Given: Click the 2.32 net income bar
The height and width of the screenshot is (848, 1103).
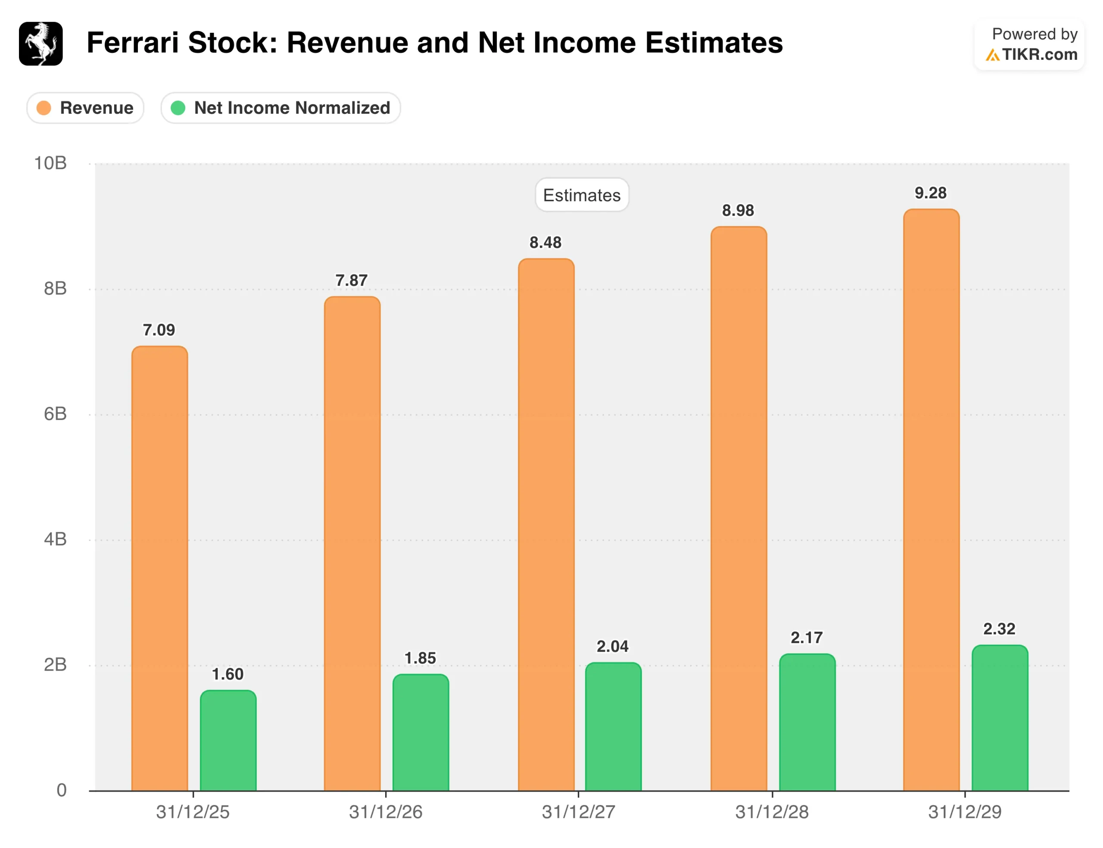Looking at the screenshot, I should (x=1000, y=718).
